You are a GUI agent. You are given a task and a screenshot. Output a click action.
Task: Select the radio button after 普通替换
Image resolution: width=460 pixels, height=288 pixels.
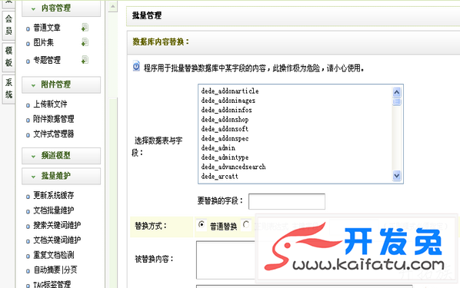point(246,225)
